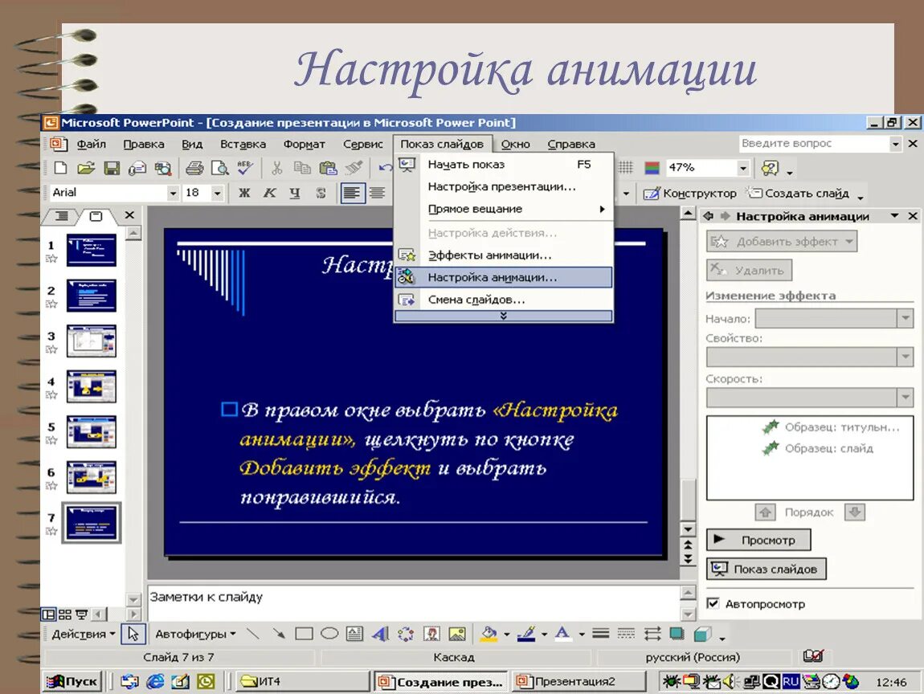Choose Эффекты анимации… menu item

tap(503, 255)
